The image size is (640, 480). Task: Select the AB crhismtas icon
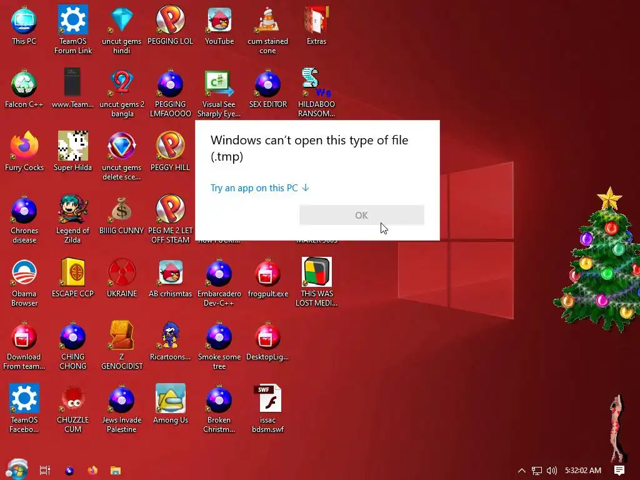point(170,278)
